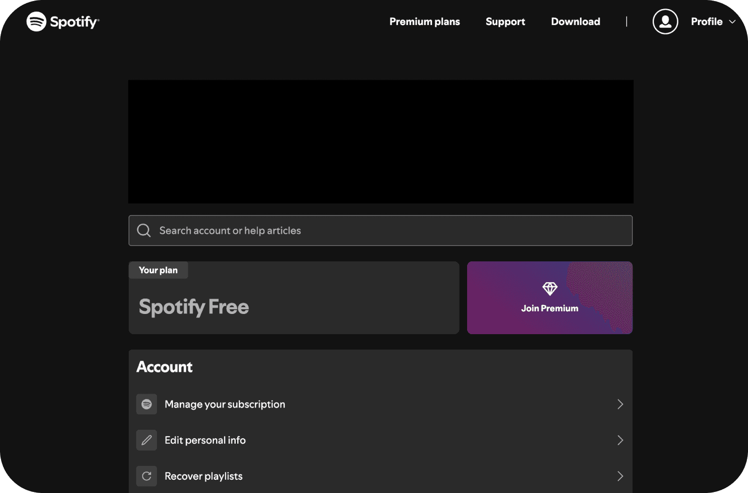The image size is (748, 493).
Task: Select the Spotify icon beside Manage your subscription
Action: [146, 404]
